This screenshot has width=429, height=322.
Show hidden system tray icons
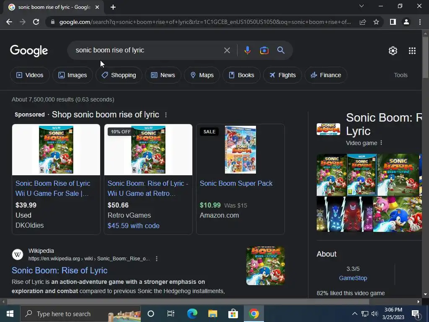tap(354, 314)
